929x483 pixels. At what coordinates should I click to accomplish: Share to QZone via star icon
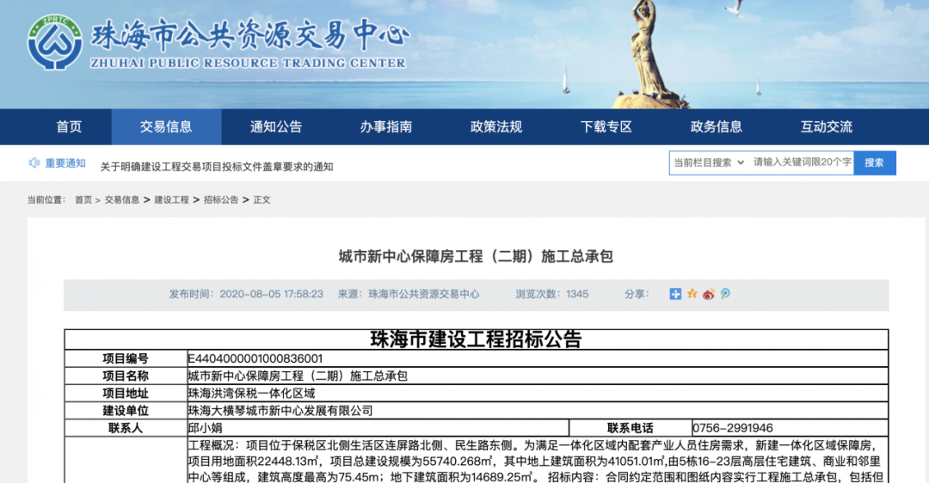[x=692, y=294]
